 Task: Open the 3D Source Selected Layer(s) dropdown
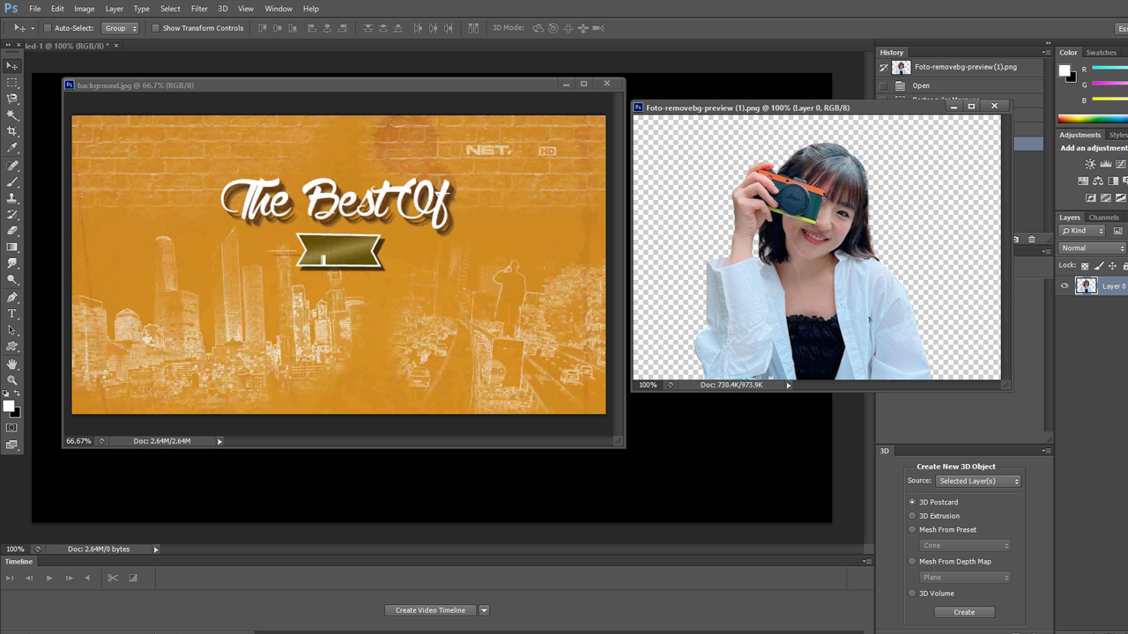(977, 481)
